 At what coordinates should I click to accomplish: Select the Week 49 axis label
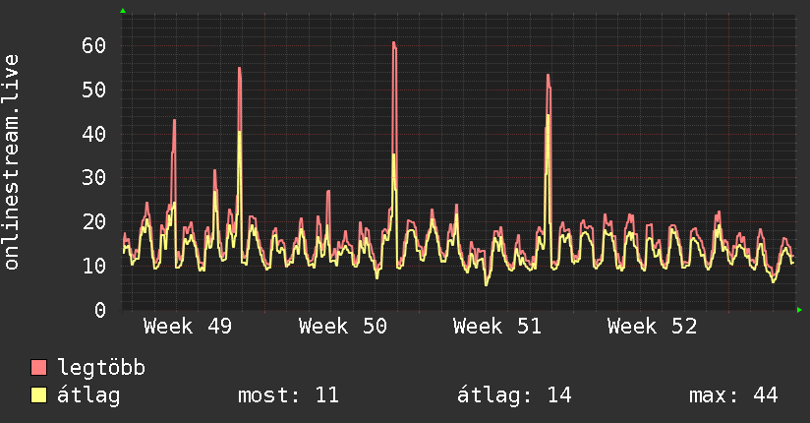188,327
